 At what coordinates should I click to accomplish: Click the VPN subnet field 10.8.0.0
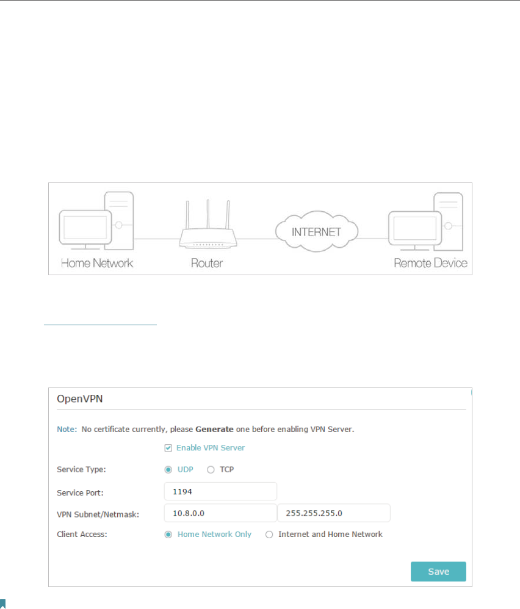(x=220, y=513)
